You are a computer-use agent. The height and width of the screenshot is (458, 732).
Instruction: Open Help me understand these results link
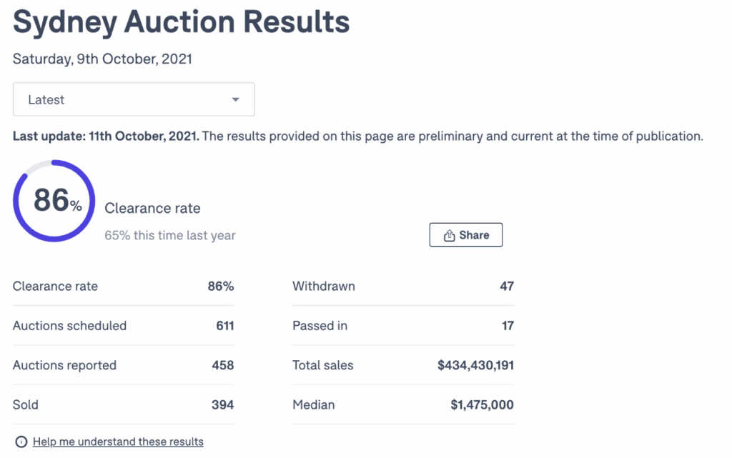pyautogui.click(x=118, y=442)
